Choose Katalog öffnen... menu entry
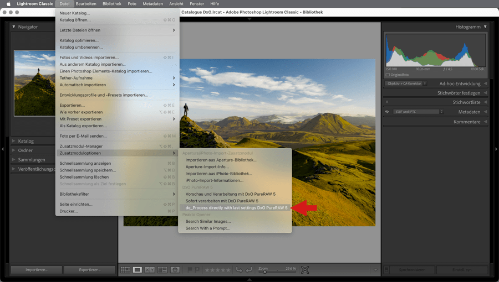The image size is (499, 282). click(x=117, y=20)
